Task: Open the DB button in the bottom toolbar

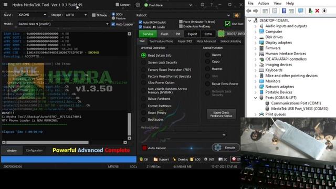Action: pyautogui.click(x=144, y=159)
